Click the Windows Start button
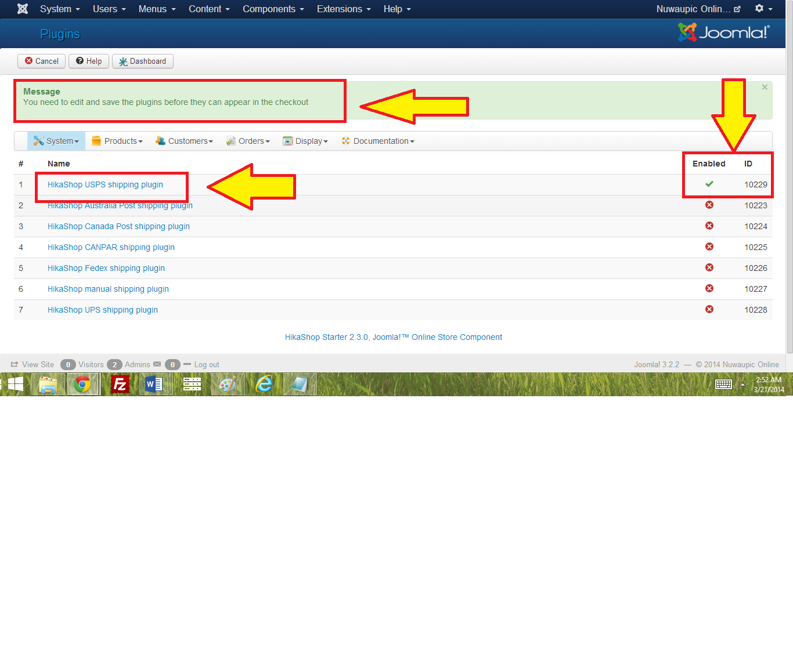 point(15,384)
